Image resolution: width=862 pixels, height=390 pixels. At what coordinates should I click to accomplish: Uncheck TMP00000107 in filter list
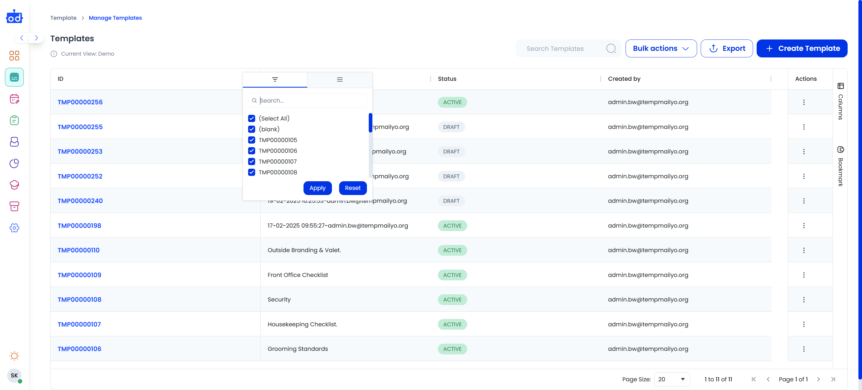[252, 162]
